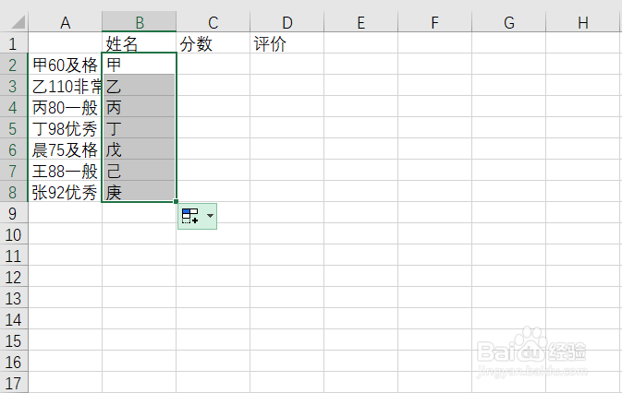The height and width of the screenshot is (393, 622).
Task: Select row 12 header
Action: click(x=14, y=277)
